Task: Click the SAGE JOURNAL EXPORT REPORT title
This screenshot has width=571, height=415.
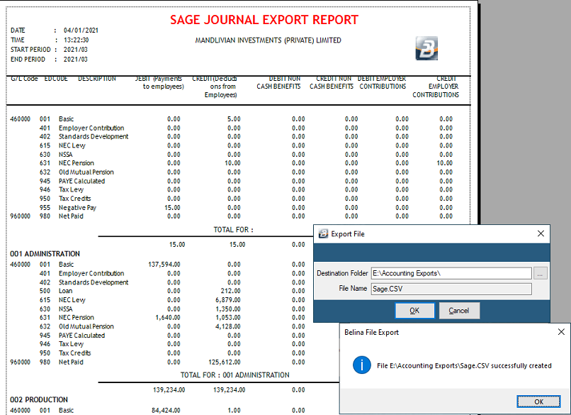Action: (264, 20)
